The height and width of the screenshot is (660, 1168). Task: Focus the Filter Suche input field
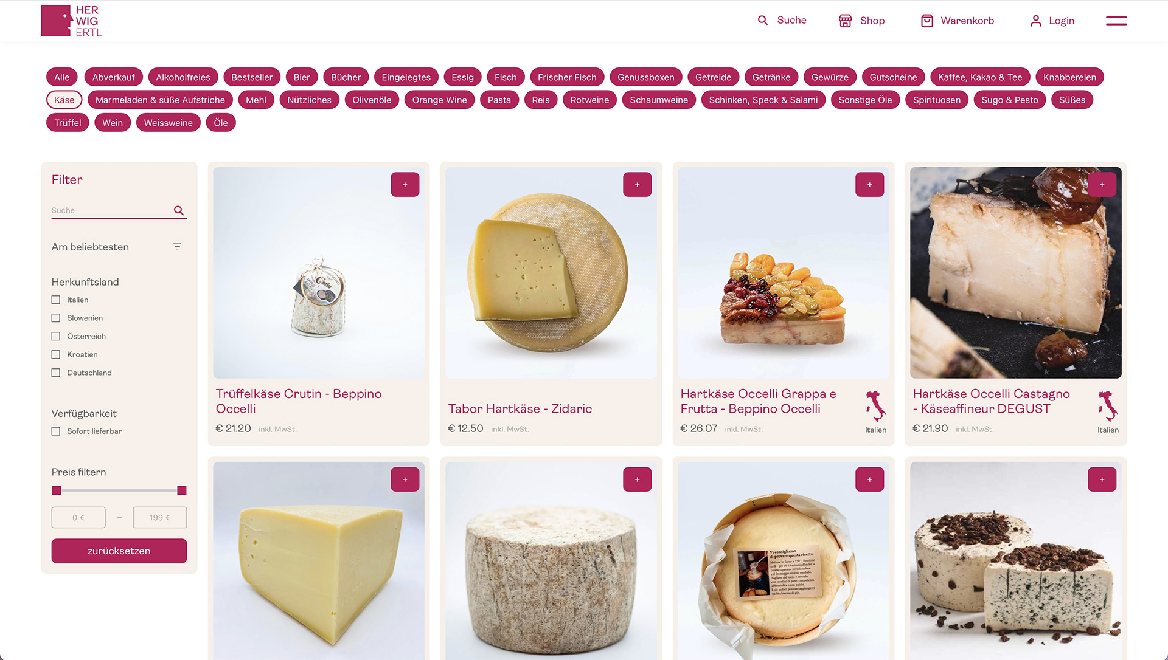tap(111, 210)
